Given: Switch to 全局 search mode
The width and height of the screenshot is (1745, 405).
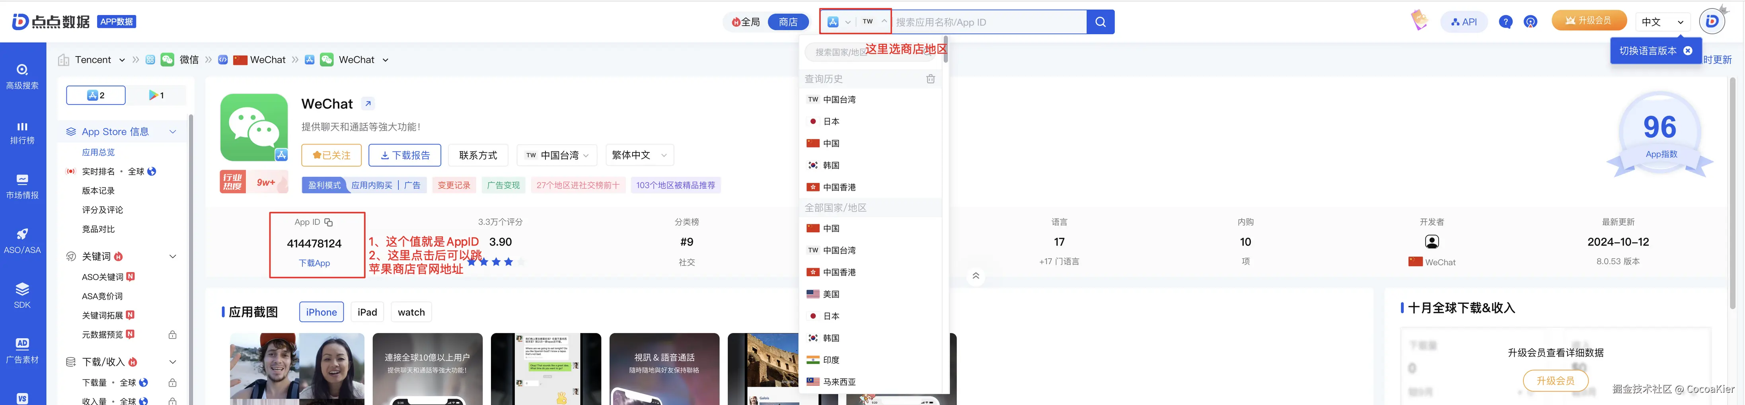Looking at the screenshot, I should click(746, 21).
